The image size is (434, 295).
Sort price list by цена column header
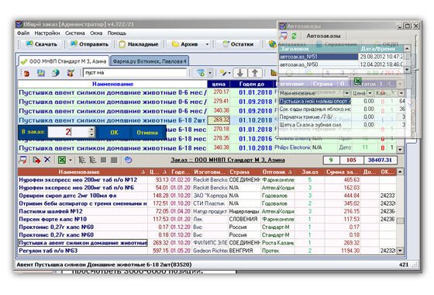point(219,84)
